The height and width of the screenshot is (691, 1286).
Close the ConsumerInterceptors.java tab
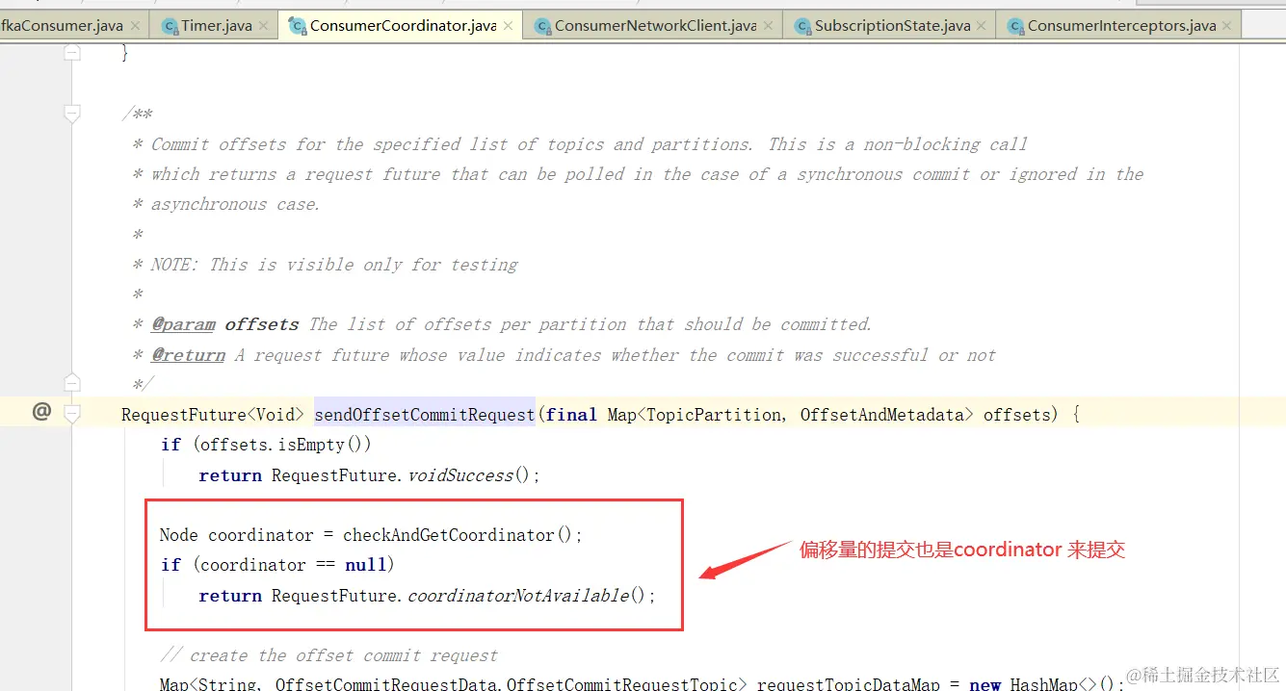(1228, 26)
